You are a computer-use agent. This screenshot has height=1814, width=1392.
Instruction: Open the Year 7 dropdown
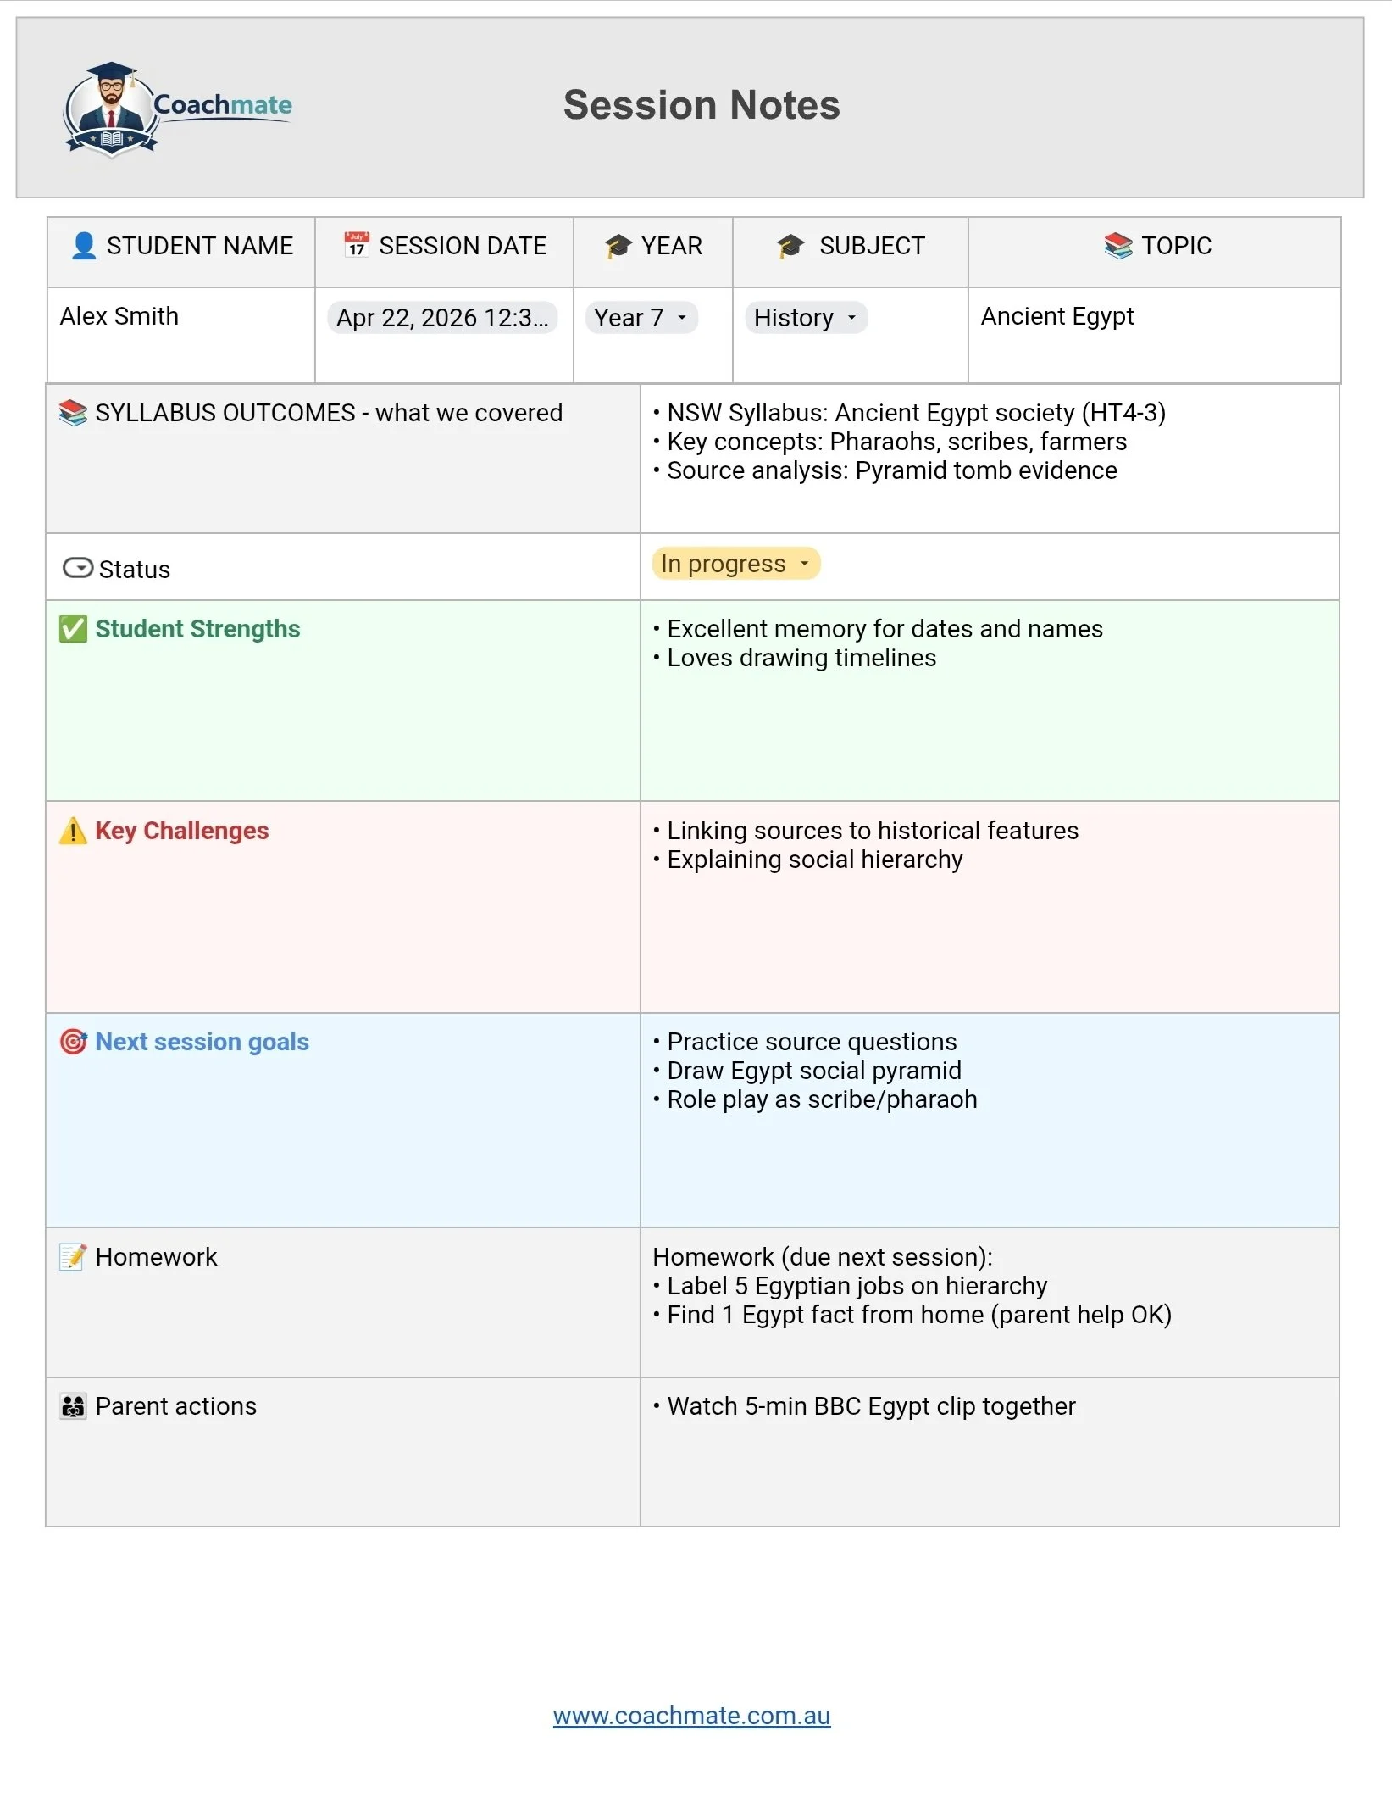click(x=641, y=318)
